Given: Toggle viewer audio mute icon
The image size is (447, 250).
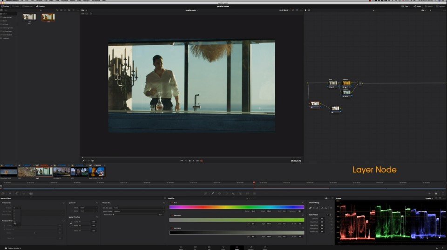Looking at the screenshot, I should coord(92,161).
